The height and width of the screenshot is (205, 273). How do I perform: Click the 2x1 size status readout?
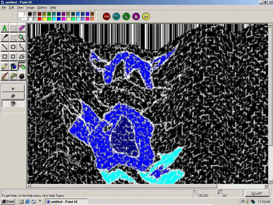click(x=224, y=196)
